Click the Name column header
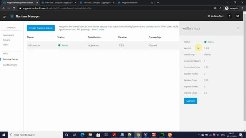This screenshot has width=246, height=138. (x=30, y=37)
